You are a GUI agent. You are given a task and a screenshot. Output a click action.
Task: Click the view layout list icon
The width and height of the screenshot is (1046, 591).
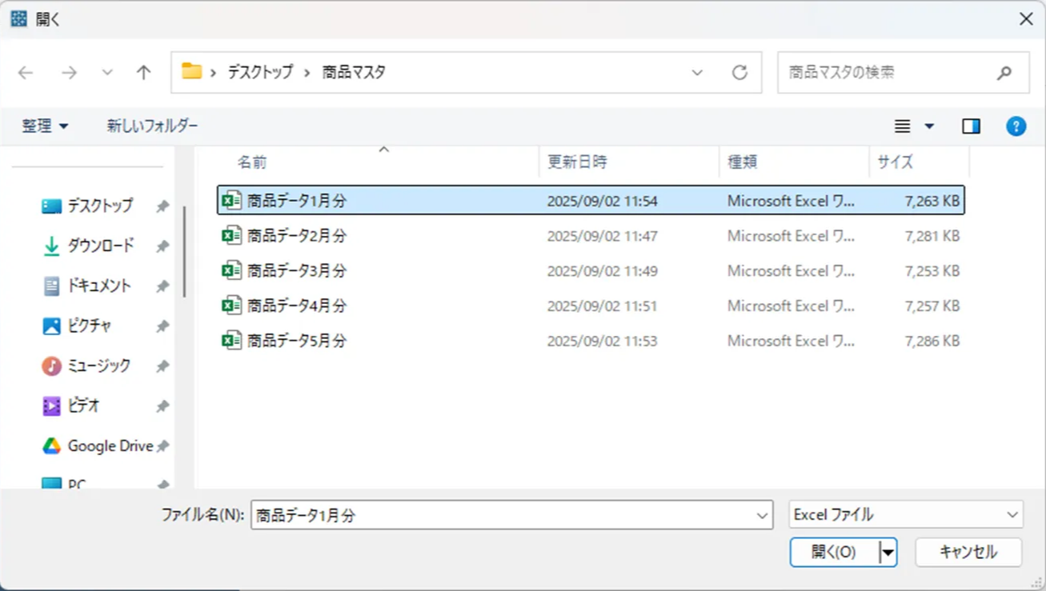pos(903,126)
